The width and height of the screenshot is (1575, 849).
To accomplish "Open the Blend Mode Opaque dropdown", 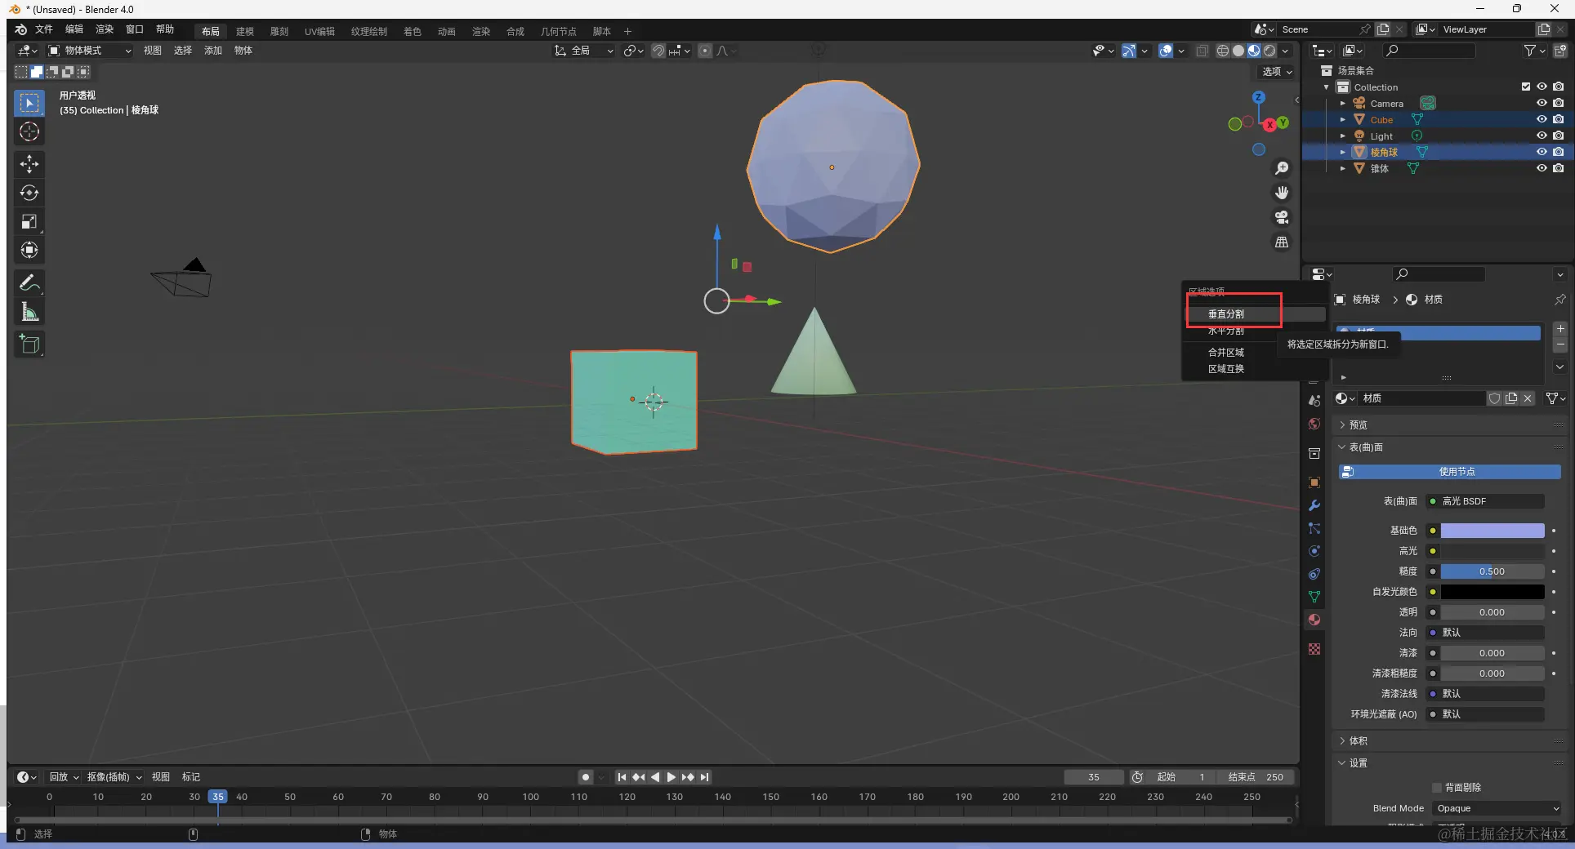I will (1497, 808).
